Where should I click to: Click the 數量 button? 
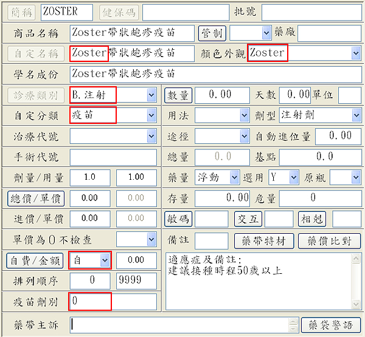pos(178,95)
